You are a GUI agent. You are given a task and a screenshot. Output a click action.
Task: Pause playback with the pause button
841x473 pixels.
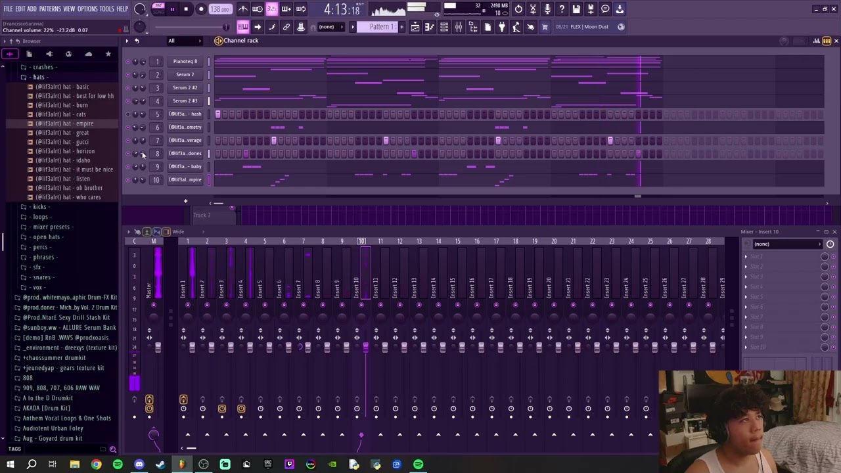coord(172,9)
